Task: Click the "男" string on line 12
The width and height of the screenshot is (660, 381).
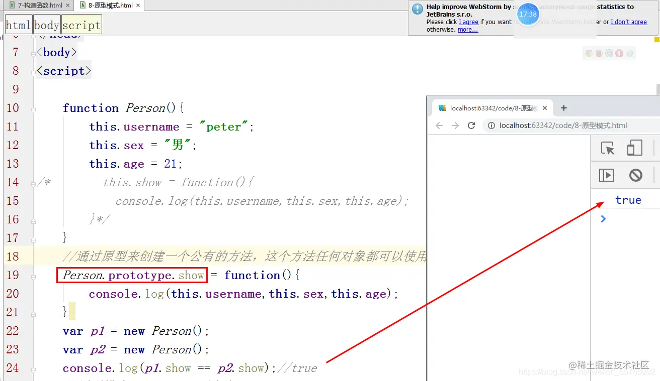Action: coord(178,145)
